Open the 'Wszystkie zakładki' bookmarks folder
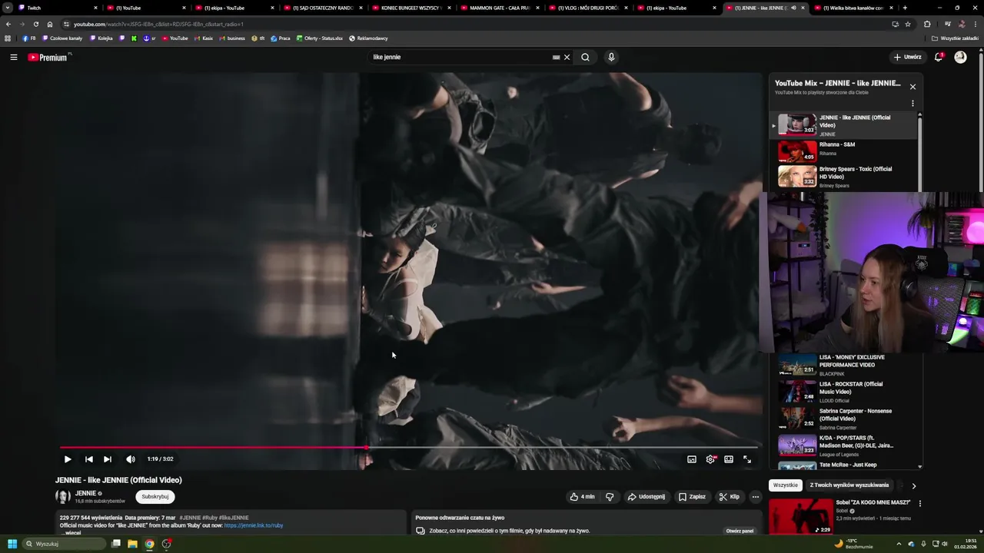 (955, 38)
